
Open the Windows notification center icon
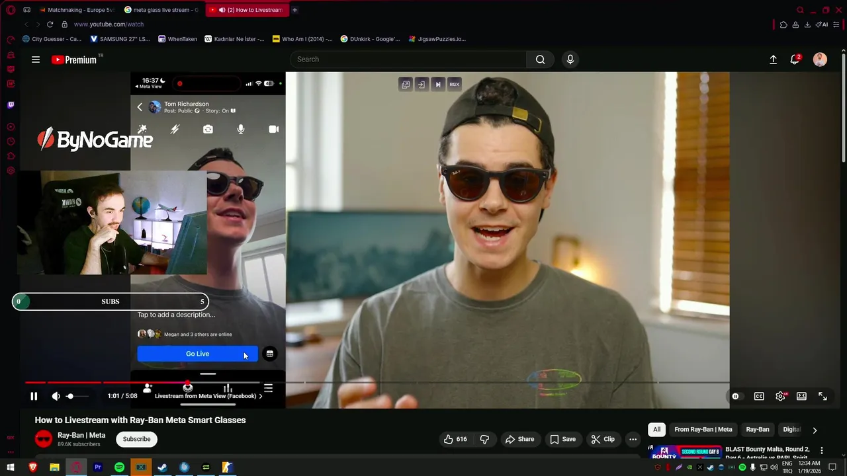832,467
